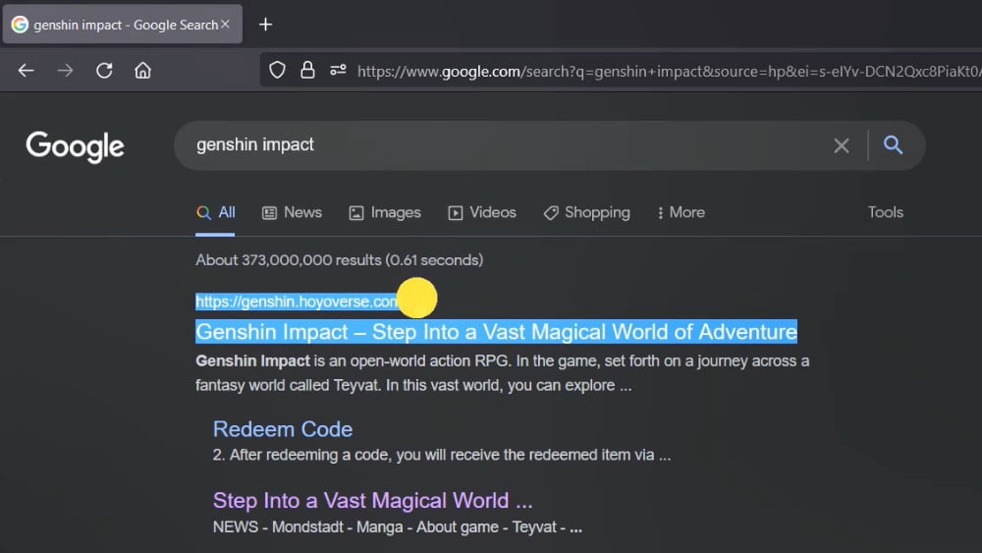Open a new tab with plus button
Viewport: 982px width, 553px height.
click(265, 25)
